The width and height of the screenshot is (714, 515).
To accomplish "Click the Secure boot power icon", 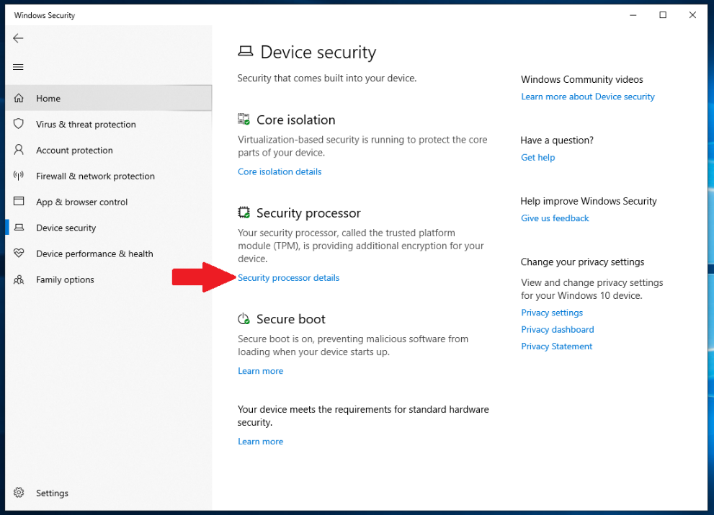I will coord(244,319).
